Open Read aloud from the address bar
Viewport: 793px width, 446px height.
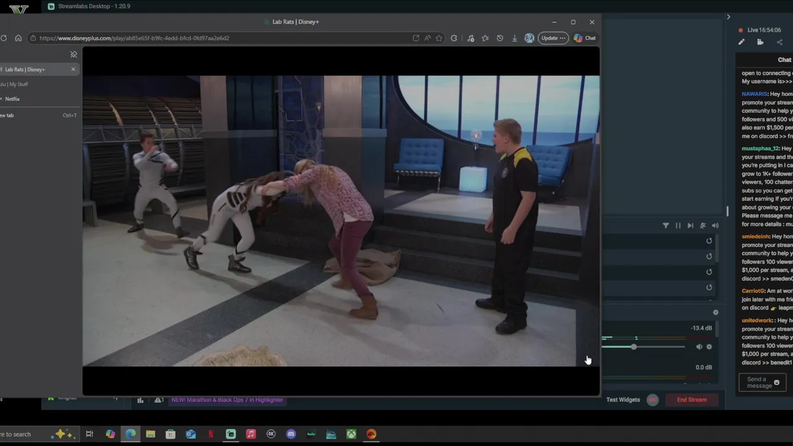427,38
